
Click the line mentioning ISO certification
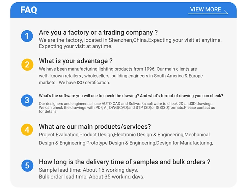tap(74, 82)
